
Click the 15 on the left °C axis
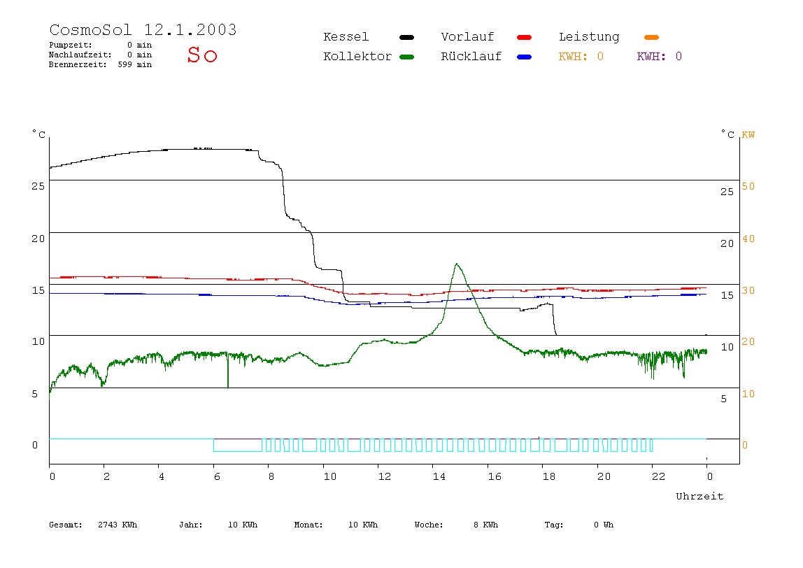tap(38, 290)
